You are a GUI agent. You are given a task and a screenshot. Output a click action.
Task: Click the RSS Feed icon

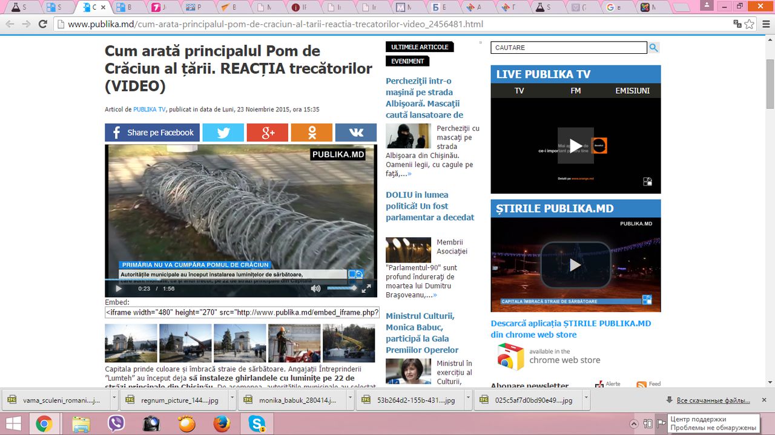click(642, 384)
